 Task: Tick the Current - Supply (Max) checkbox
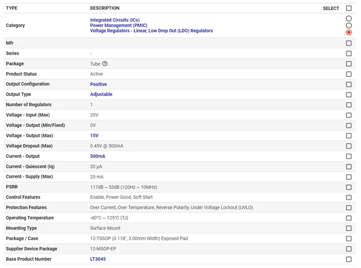tap(349, 177)
